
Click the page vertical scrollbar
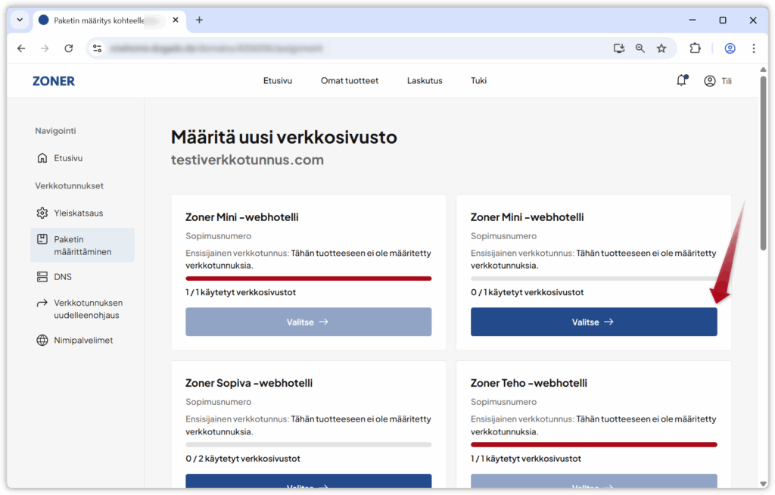763,167
